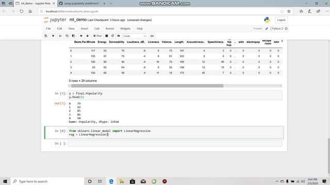Open the command palette keyboard icon
Image resolution: width=330 pixels, height=185 pixels.
tap(152, 36)
